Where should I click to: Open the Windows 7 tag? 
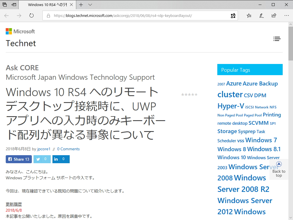click(x=261, y=140)
